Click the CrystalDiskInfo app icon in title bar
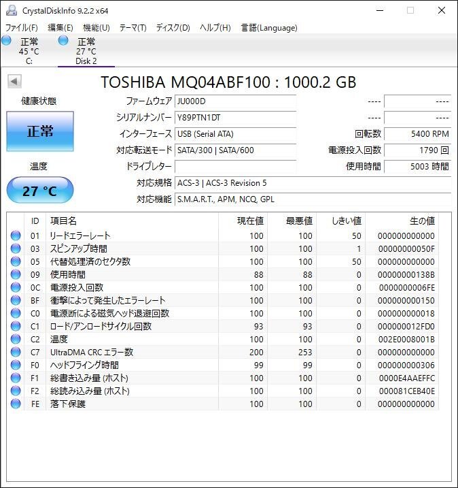Image resolution: width=458 pixels, height=488 pixels. pyautogui.click(x=12, y=11)
